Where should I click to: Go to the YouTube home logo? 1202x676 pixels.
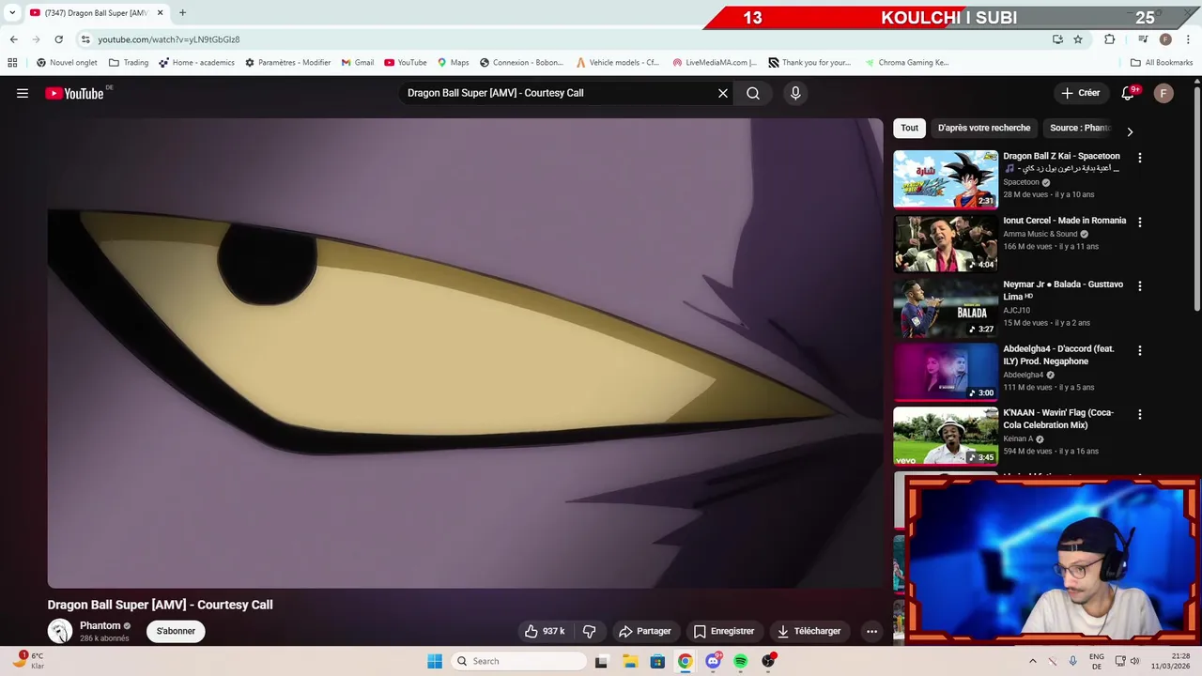tap(74, 93)
